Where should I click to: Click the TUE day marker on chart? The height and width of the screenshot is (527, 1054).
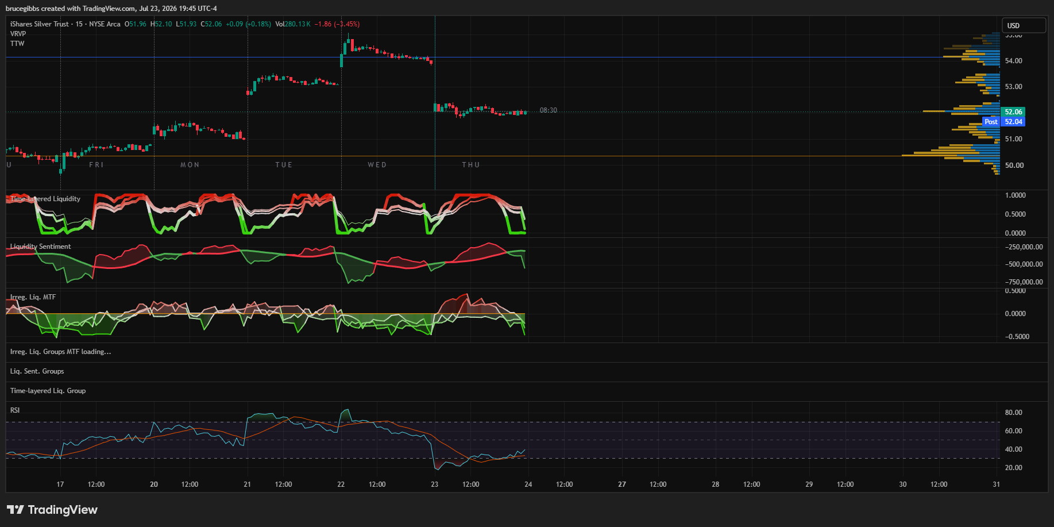point(284,165)
